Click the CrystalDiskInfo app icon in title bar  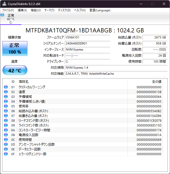(x=4, y=4)
